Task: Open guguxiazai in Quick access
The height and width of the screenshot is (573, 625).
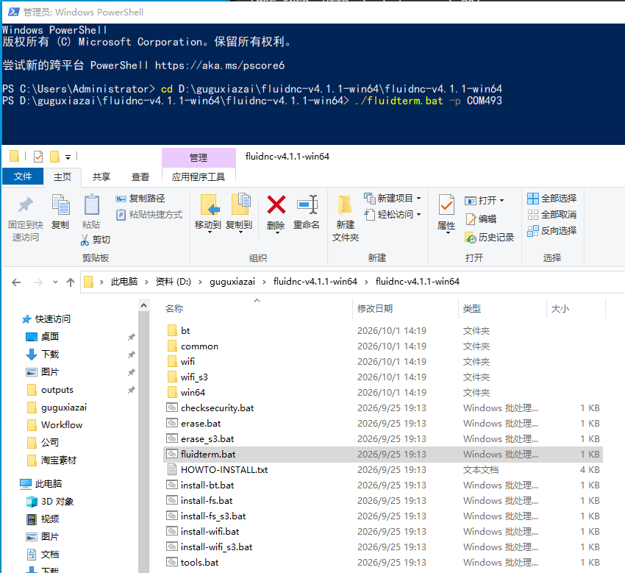Action: coord(64,407)
